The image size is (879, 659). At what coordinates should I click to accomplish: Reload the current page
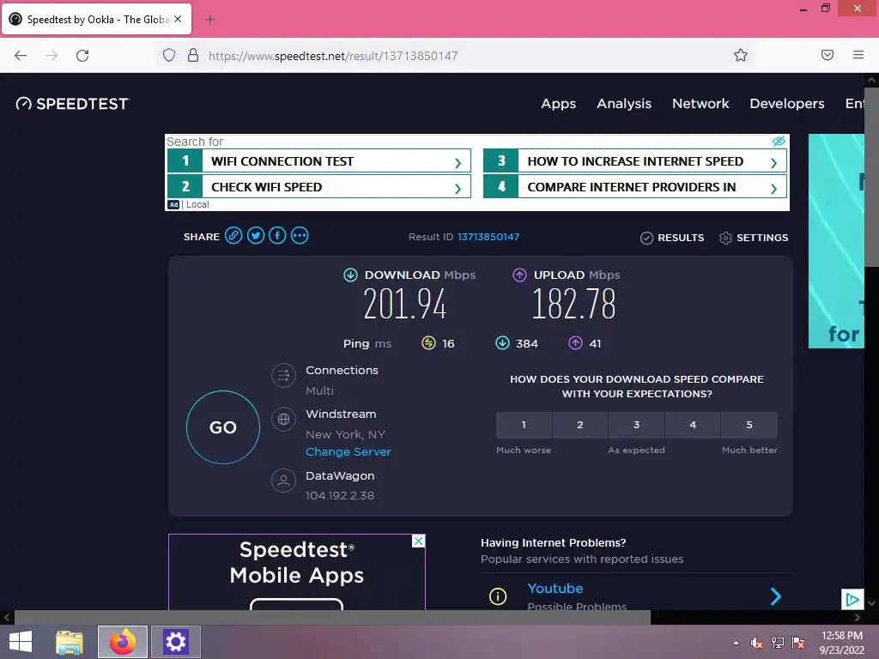point(82,56)
